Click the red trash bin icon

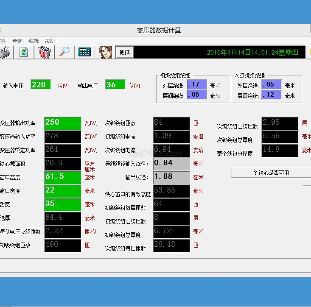point(44,52)
